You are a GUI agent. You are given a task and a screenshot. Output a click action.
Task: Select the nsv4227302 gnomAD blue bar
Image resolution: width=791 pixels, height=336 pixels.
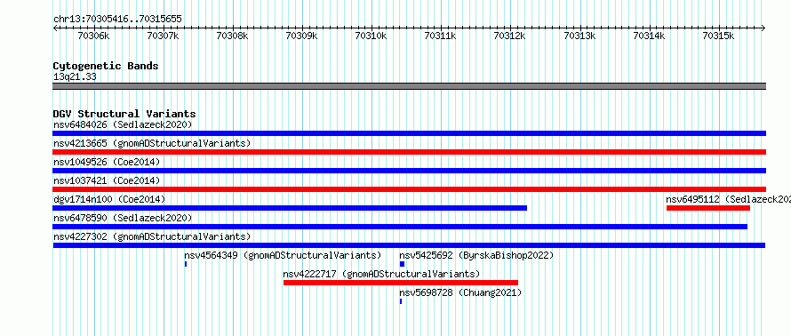409,245
